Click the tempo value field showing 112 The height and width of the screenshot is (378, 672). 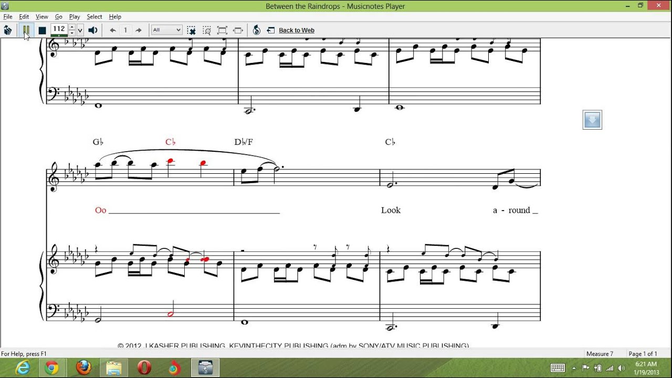point(59,29)
